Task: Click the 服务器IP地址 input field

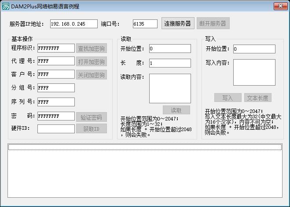Action: tap(74, 24)
